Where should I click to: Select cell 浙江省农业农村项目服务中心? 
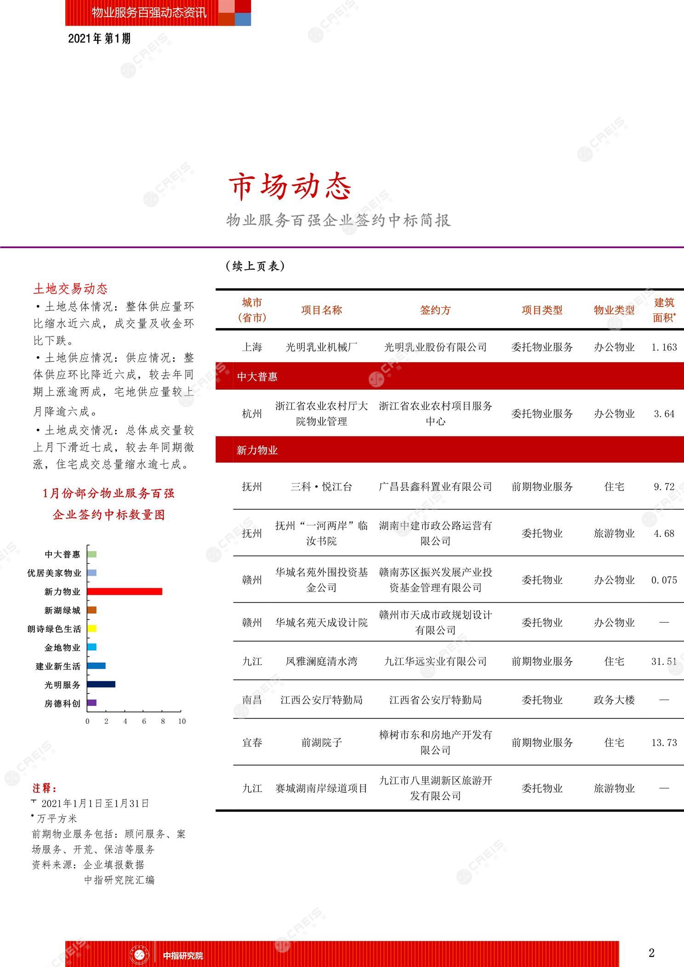[435, 414]
